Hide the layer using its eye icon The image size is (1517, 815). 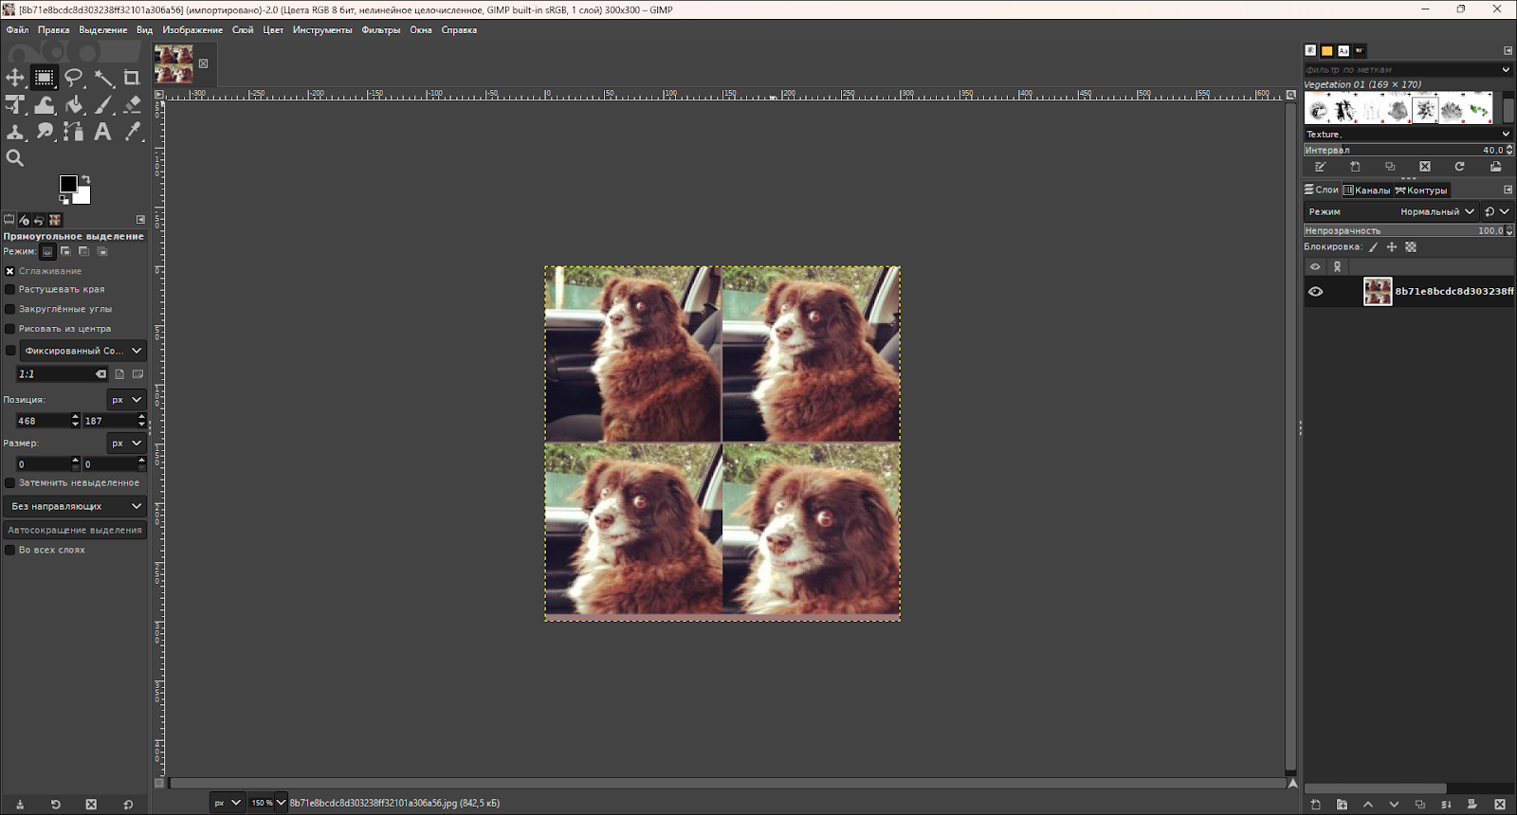[1315, 292]
